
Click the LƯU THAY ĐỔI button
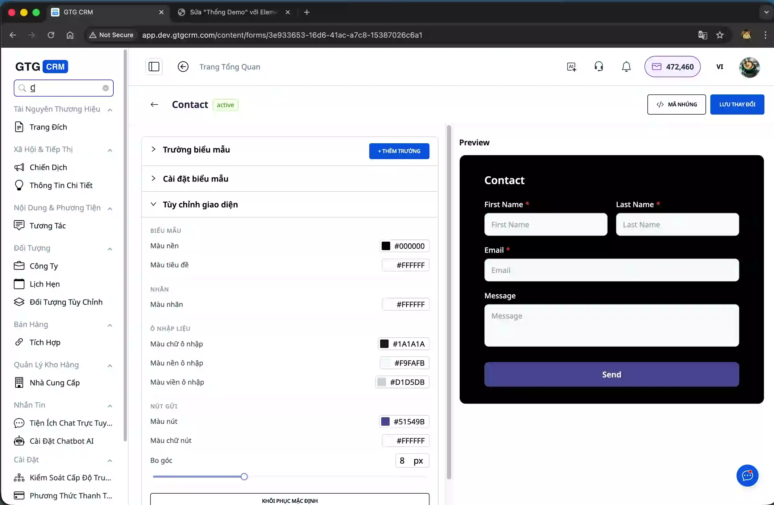[x=737, y=105]
